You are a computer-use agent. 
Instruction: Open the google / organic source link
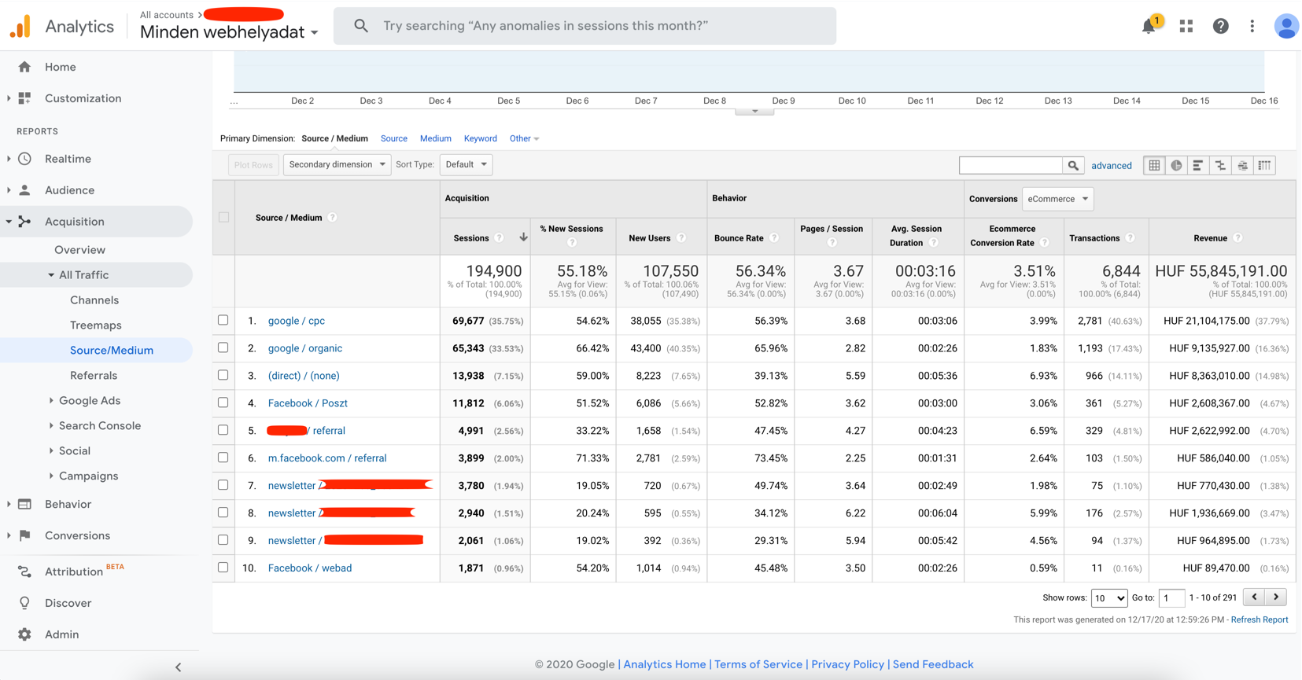coord(304,348)
